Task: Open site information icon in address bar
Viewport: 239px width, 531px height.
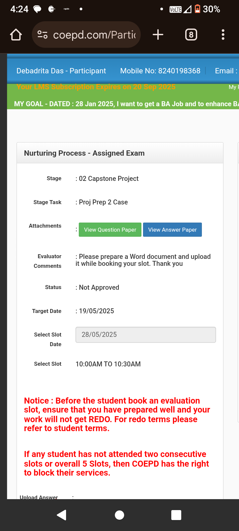Action: point(42,35)
